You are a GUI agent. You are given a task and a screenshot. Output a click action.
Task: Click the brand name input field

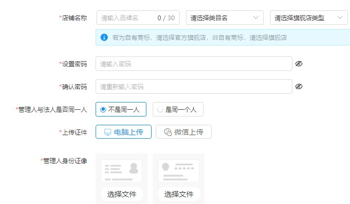pos(138,18)
